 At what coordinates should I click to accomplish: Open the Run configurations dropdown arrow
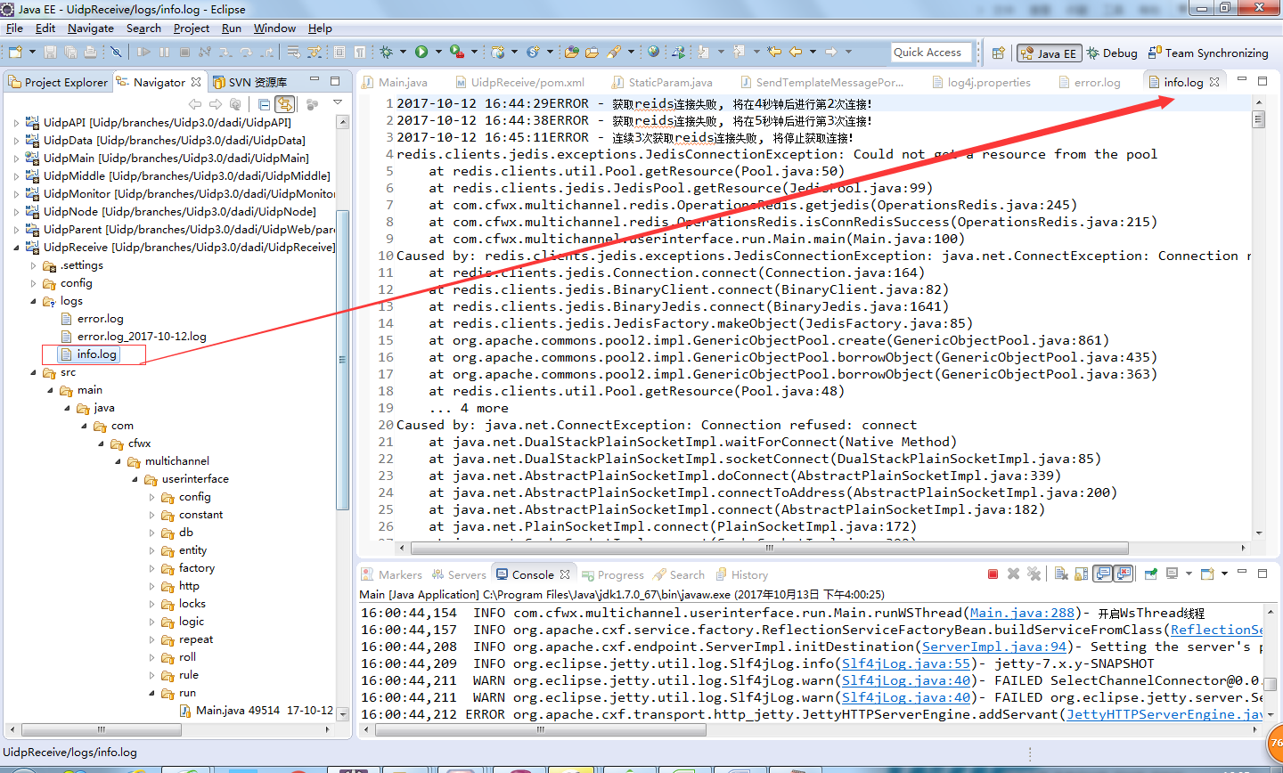[x=438, y=52]
